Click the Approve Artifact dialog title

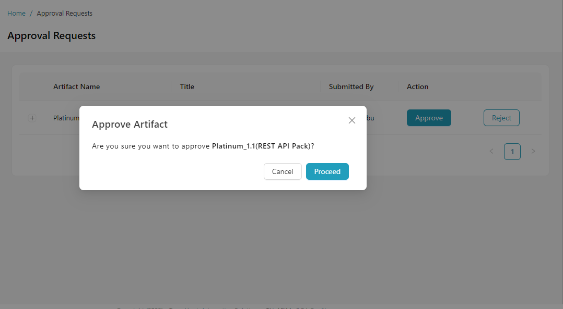coord(130,124)
